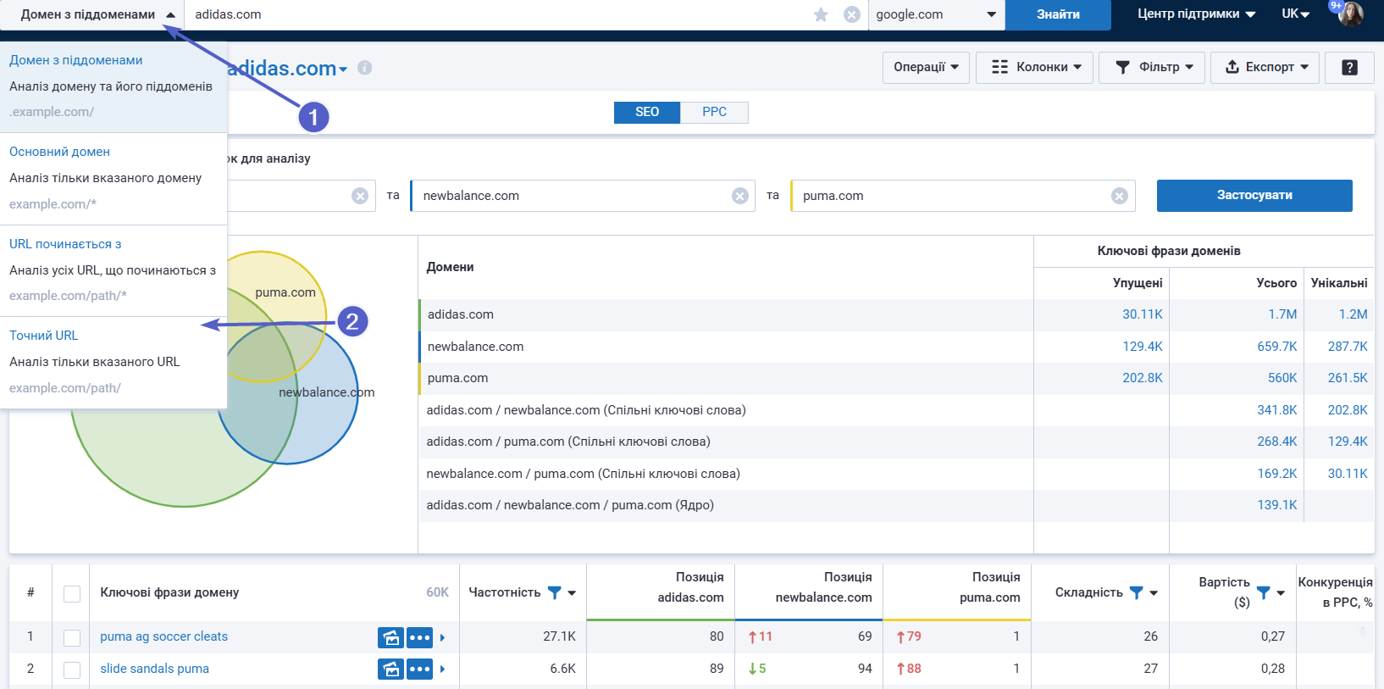Open Складність sort dropdown arrow

1154,593
